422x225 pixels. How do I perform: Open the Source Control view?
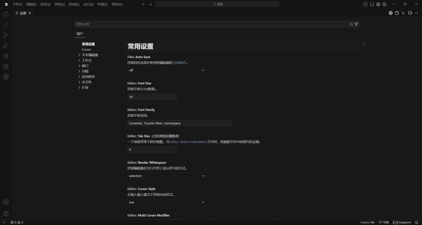coord(6,35)
